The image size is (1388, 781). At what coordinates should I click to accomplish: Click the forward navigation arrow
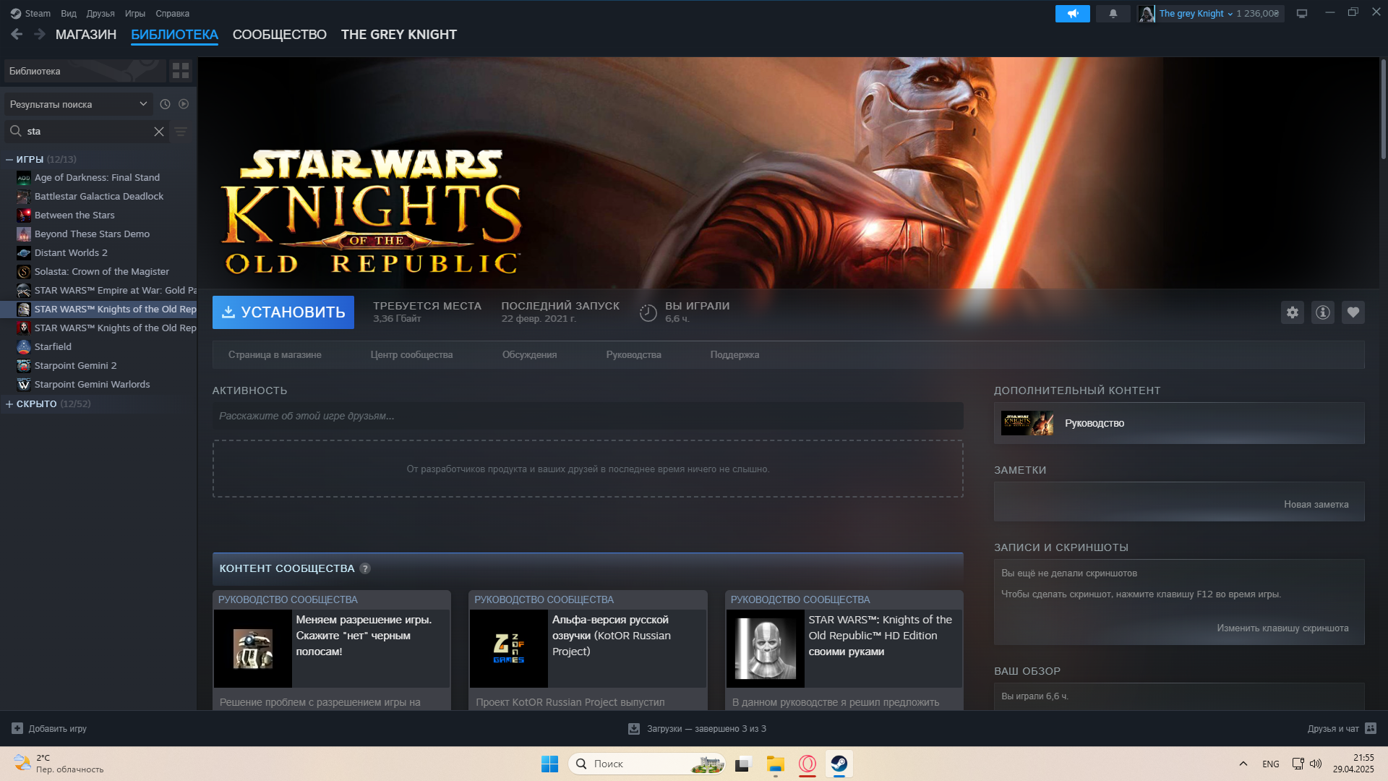point(40,34)
